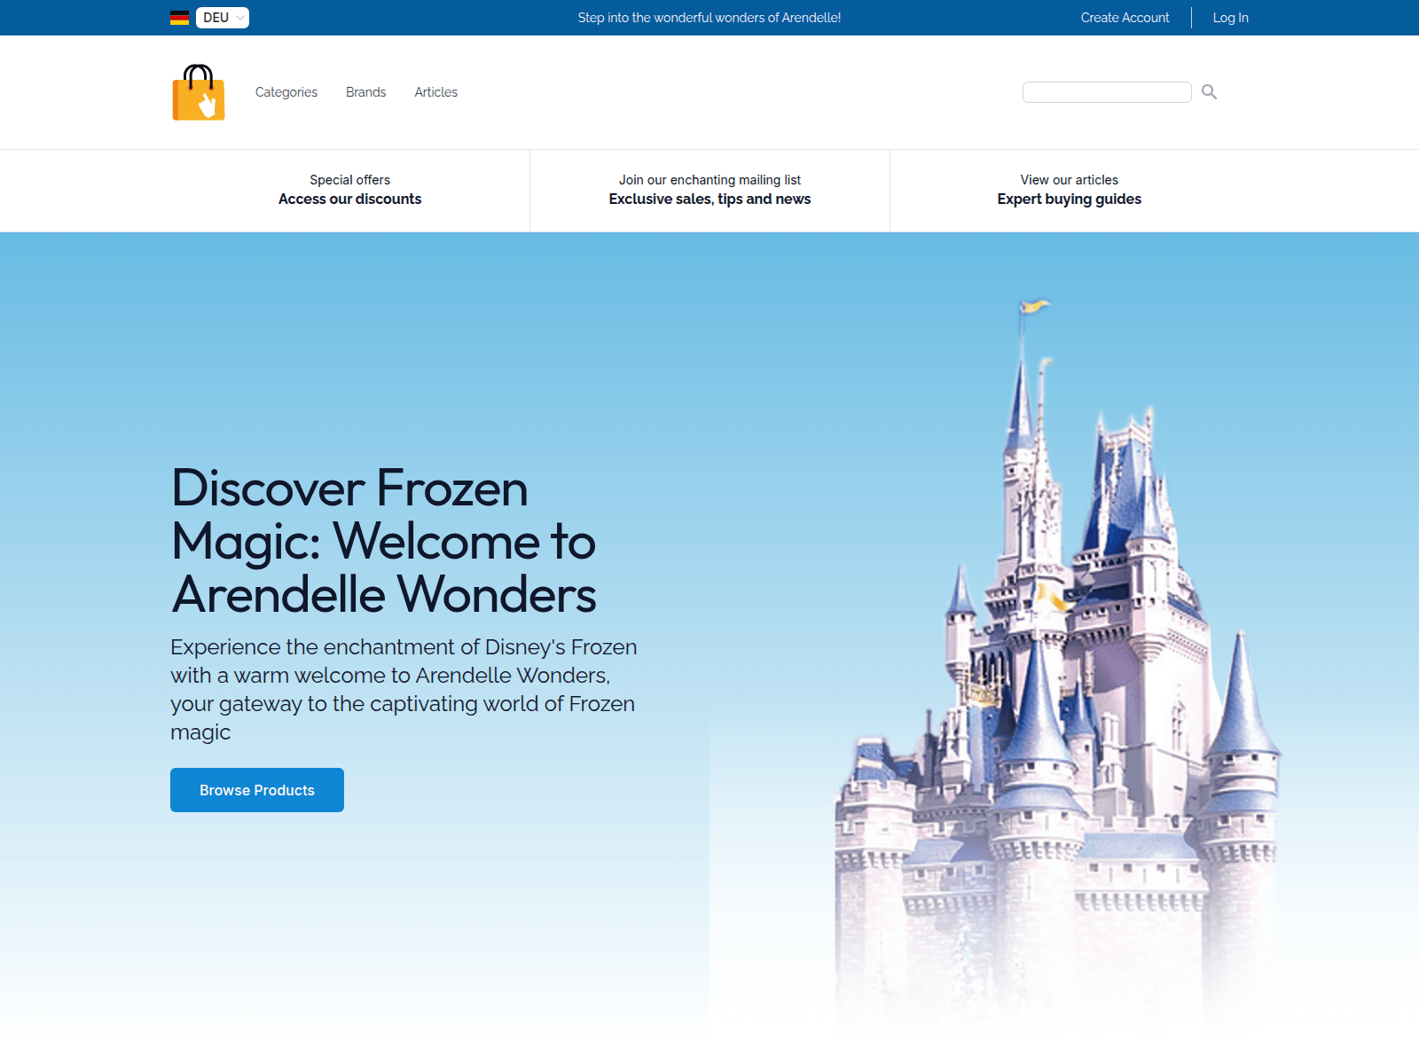Open Access our discounts link
Image resolution: width=1419 pixels, height=1064 pixels.
point(350,199)
